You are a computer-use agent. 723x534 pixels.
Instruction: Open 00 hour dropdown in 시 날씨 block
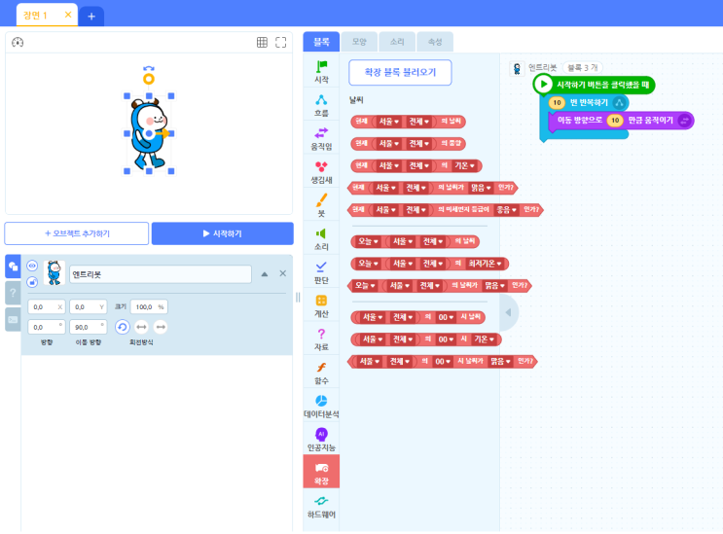click(446, 317)
